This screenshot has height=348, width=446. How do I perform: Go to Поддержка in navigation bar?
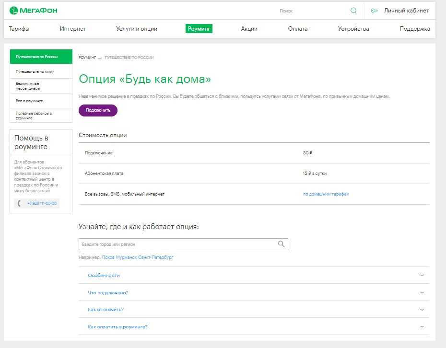tap(414, 29)
